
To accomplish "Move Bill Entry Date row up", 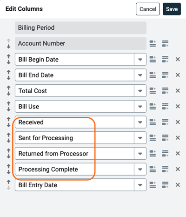I will tap(9, 182).
